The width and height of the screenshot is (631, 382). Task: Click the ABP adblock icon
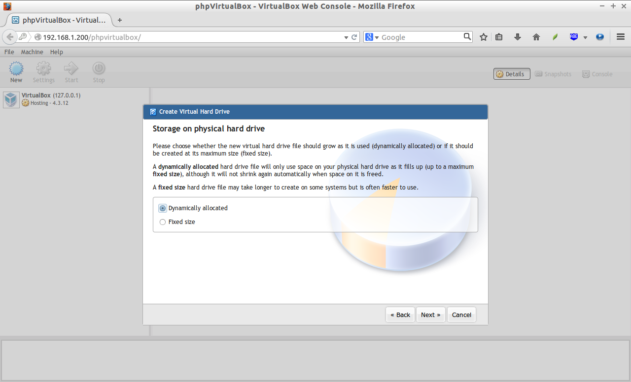pos(574,37)
